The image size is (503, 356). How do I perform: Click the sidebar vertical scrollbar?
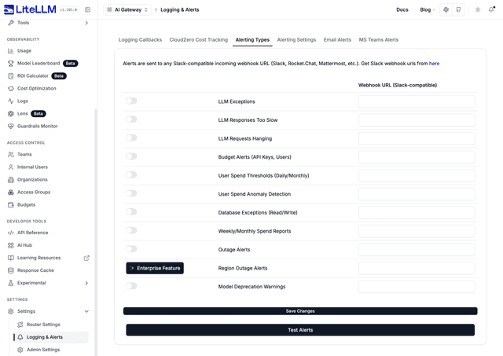click(96, 233)
